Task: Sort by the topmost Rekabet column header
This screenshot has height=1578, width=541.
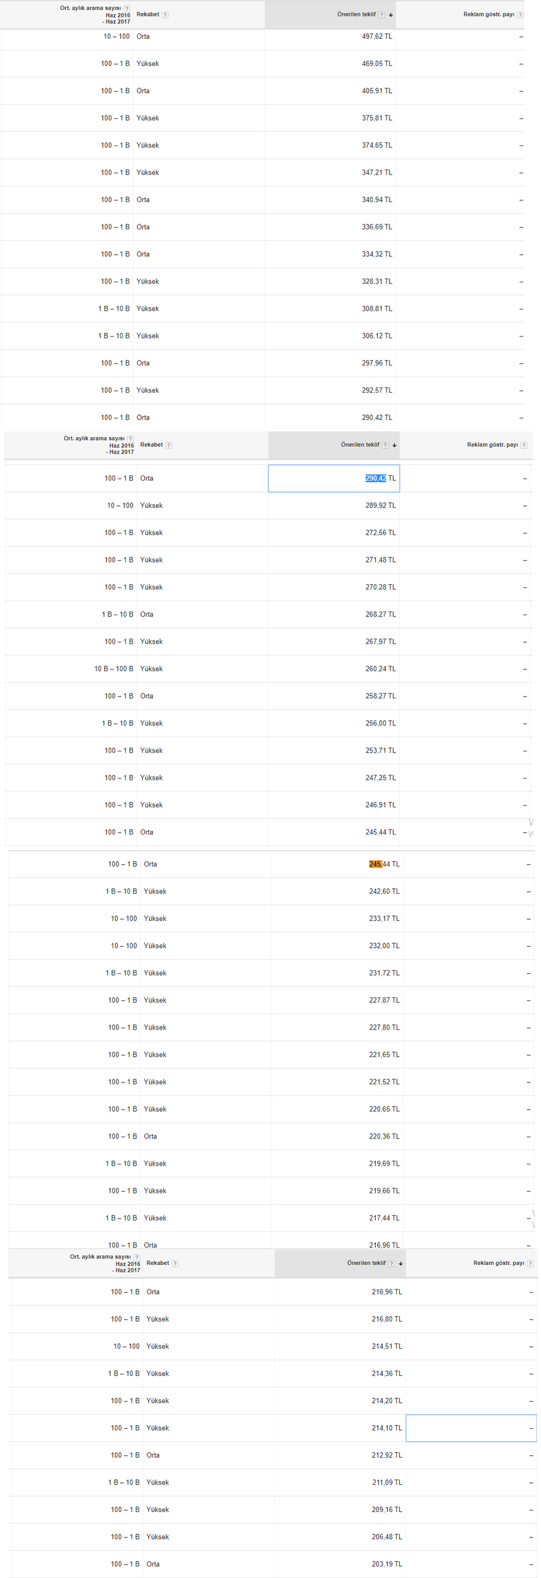Action: (148, 14)
